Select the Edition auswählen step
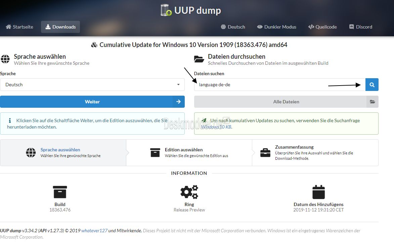This screenshot has width=394, height=246. pyautogui.click(x=189, y=153)
